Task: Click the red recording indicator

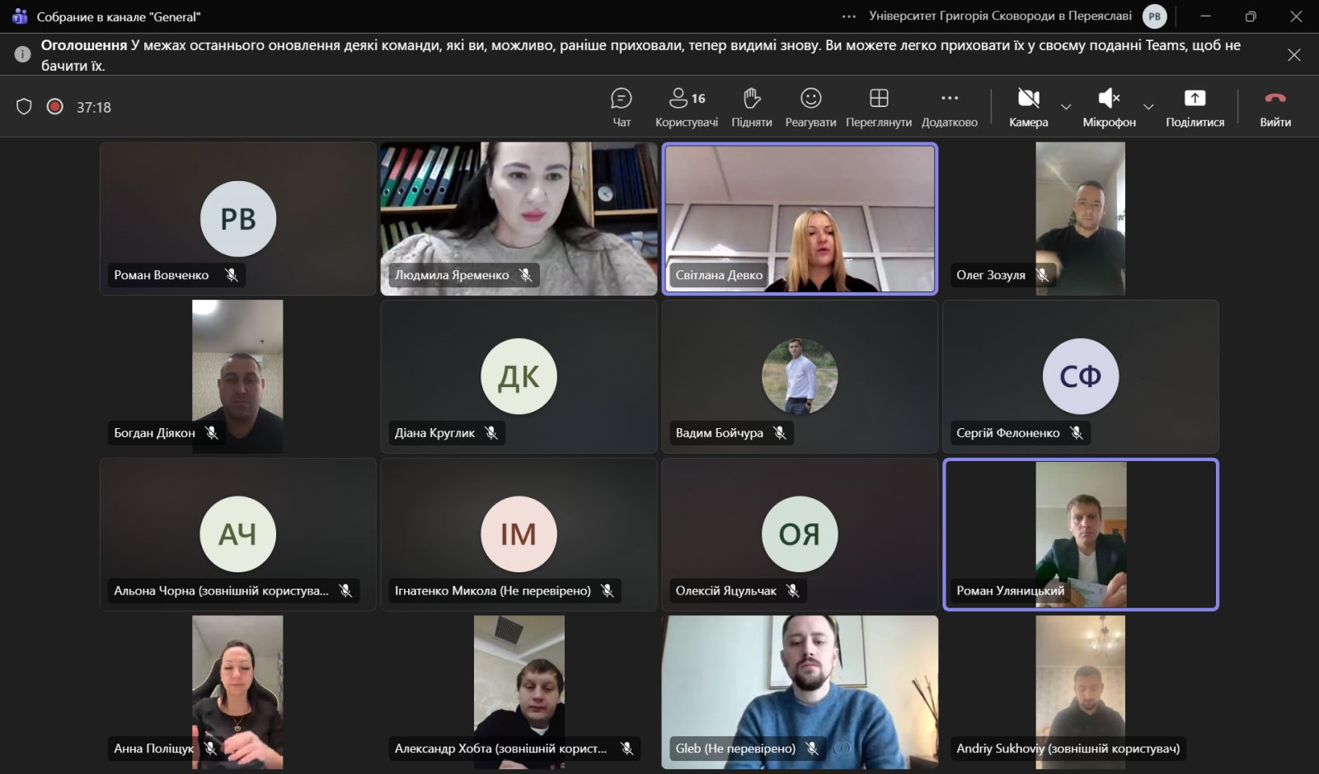Action: (x=55, y=106)
